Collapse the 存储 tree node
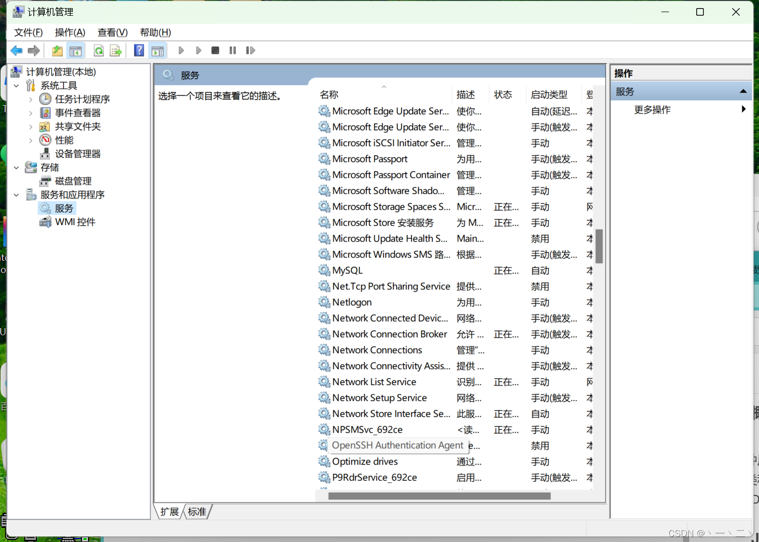 pos(16,167)
